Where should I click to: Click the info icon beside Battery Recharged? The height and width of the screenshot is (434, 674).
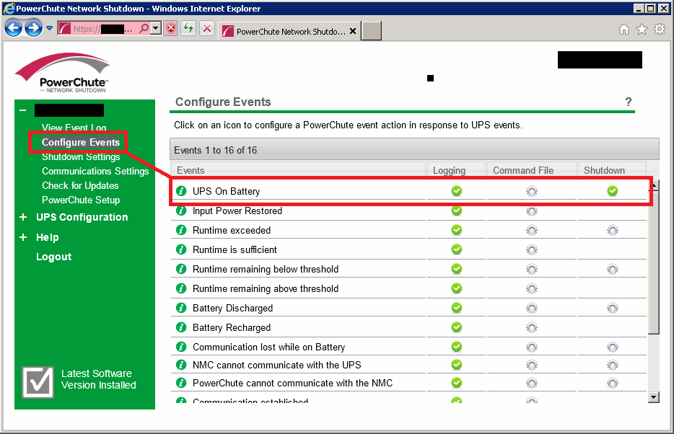[x=181, y=327]
